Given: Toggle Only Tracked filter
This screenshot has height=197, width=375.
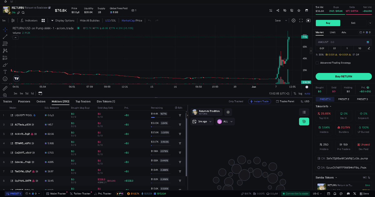Looking at the screenshot, I should [x=236, y=101].
